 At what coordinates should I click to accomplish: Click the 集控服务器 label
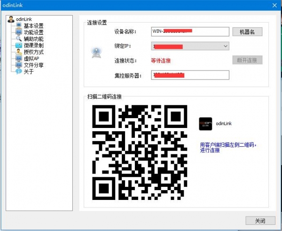pos(128,76)
